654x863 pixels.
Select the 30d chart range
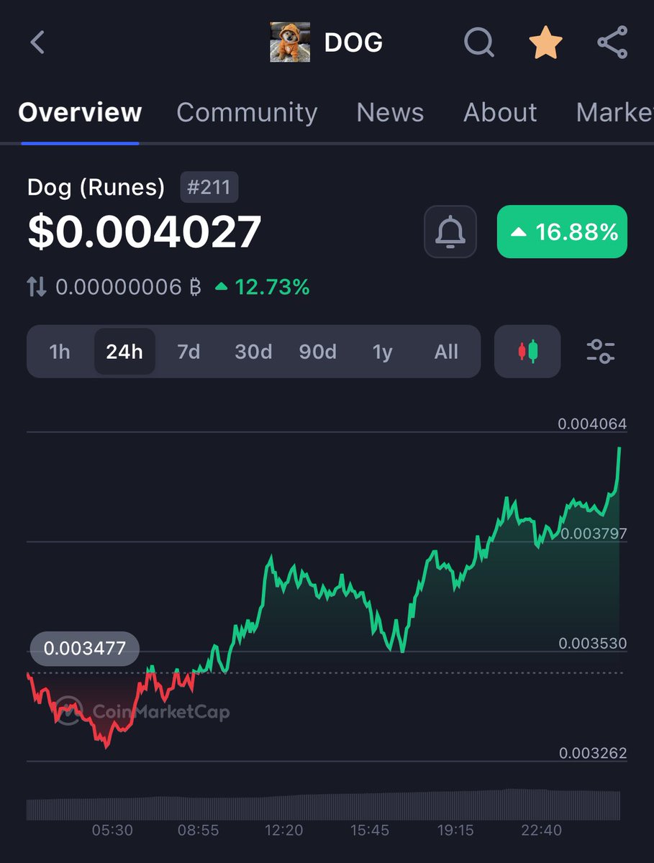253,352
